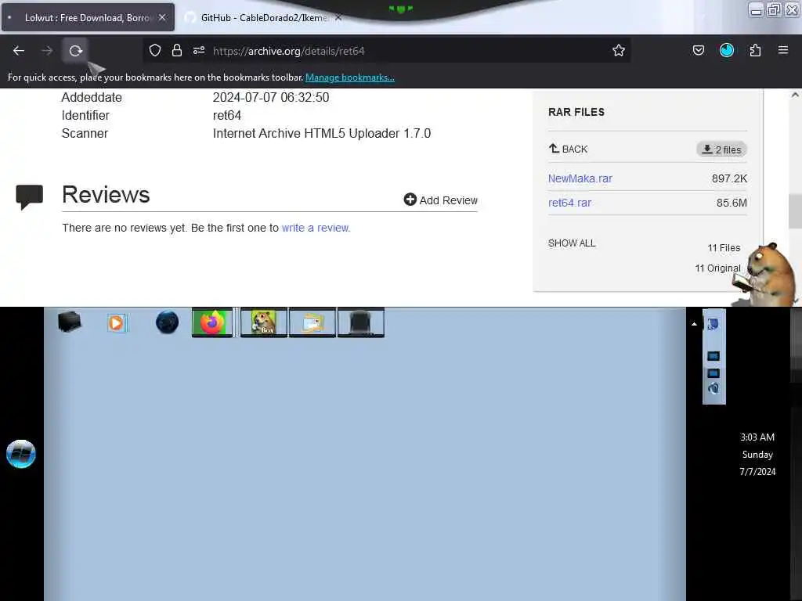Select the Firefox taskbar button

coord(212,322)
